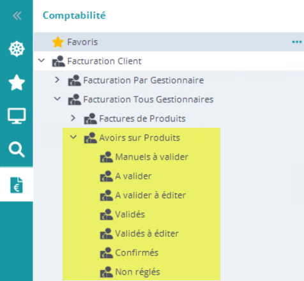Open the white star favorites sidebar icon
304x281 pixels.
[x=17, y=82]
